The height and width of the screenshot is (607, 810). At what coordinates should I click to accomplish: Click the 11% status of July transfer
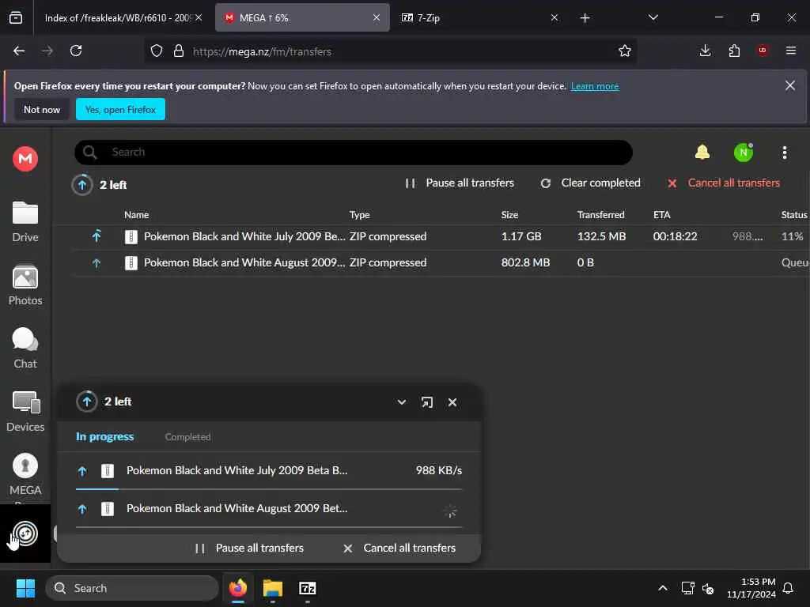pos(792,237)
